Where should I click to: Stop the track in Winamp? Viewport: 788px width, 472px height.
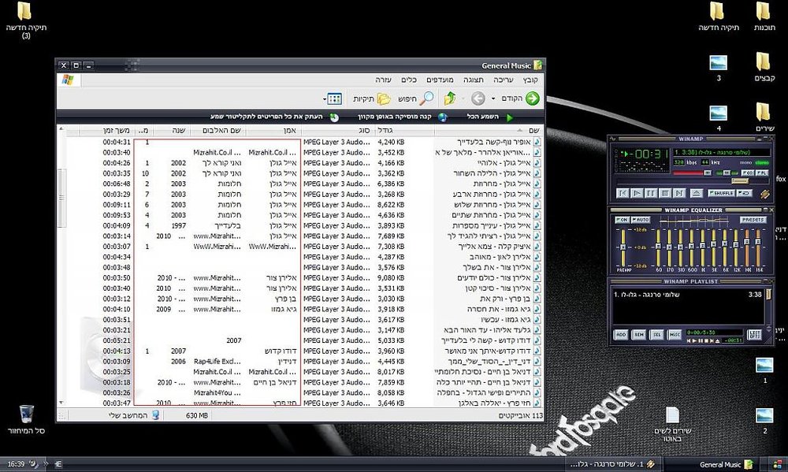point(665,193)
